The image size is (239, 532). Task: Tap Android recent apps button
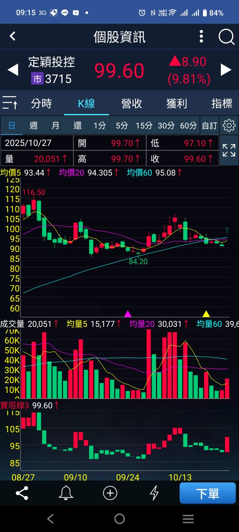click(188, 519)
